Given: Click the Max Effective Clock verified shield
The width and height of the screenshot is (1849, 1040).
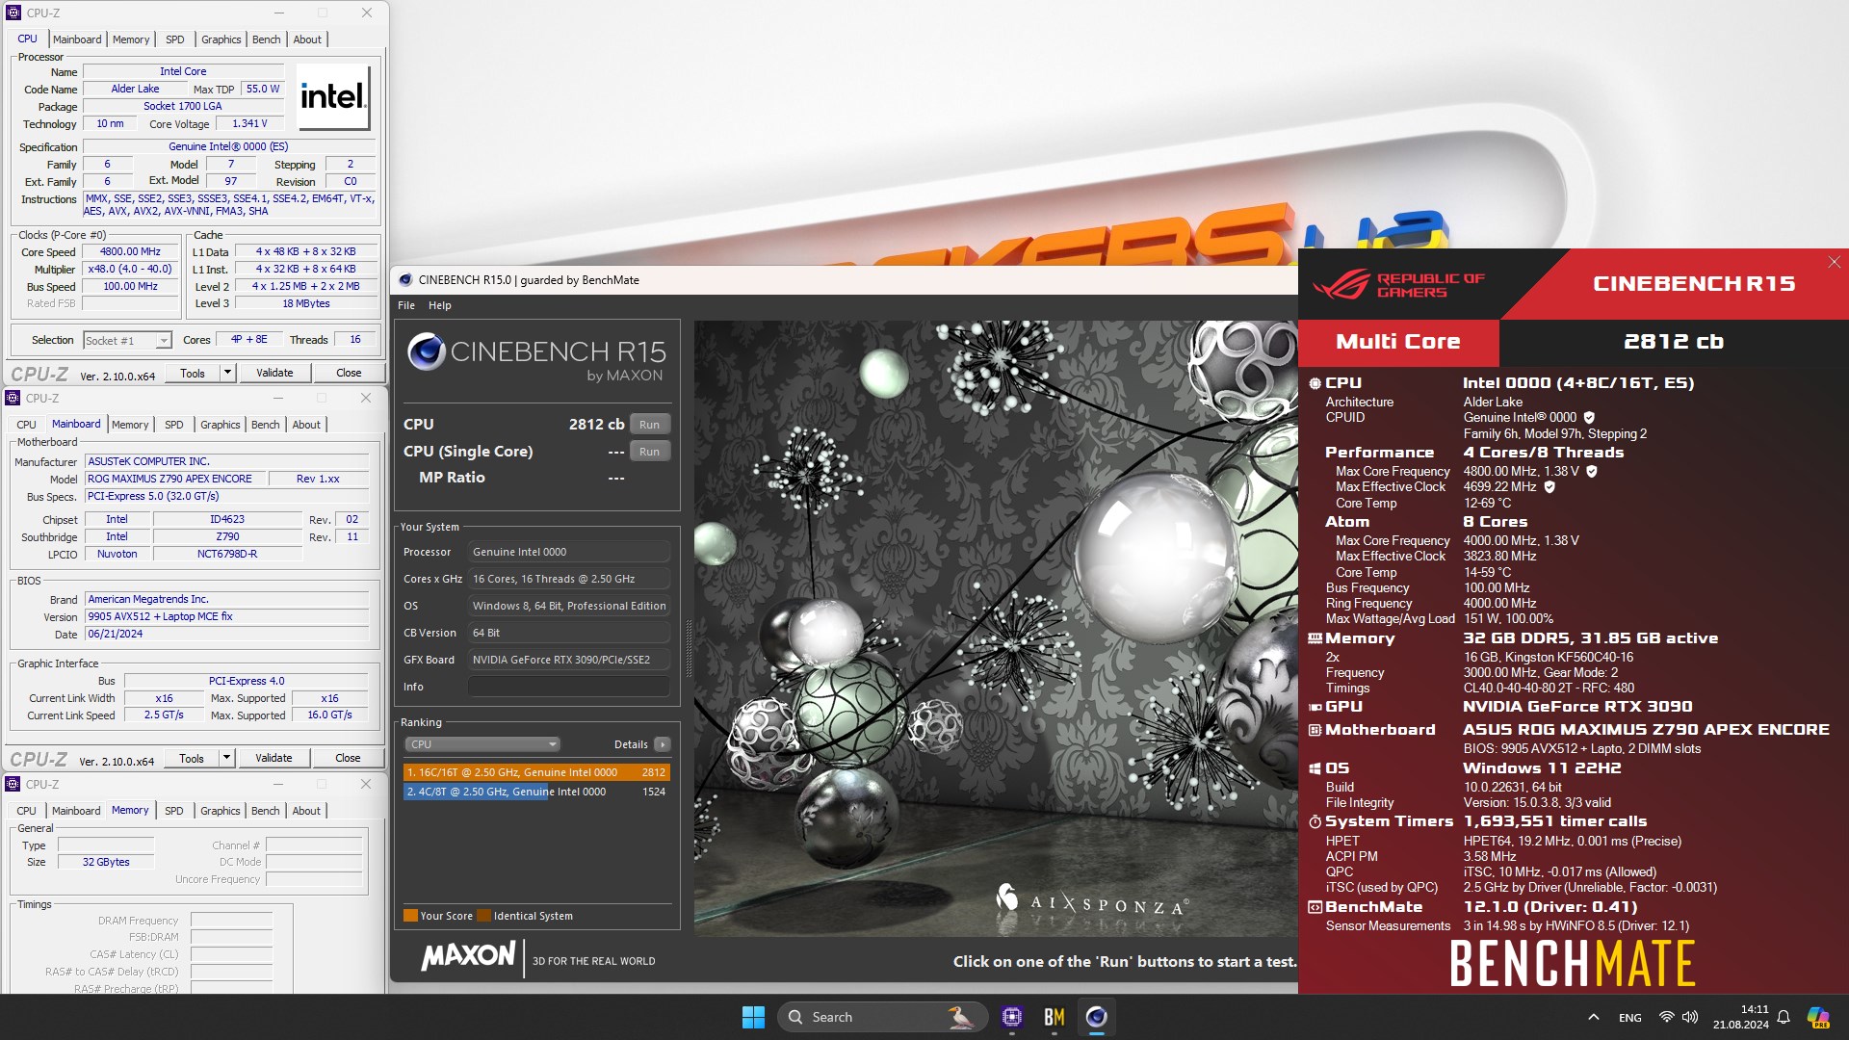Looking at the screenshot, I should pos(1550,486).
